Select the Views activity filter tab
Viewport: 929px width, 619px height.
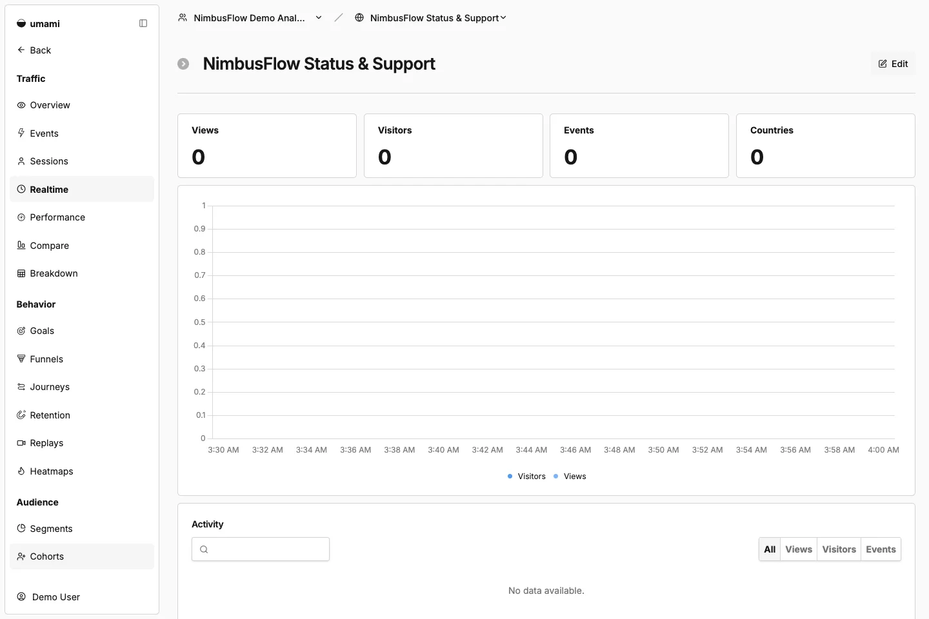799,549
